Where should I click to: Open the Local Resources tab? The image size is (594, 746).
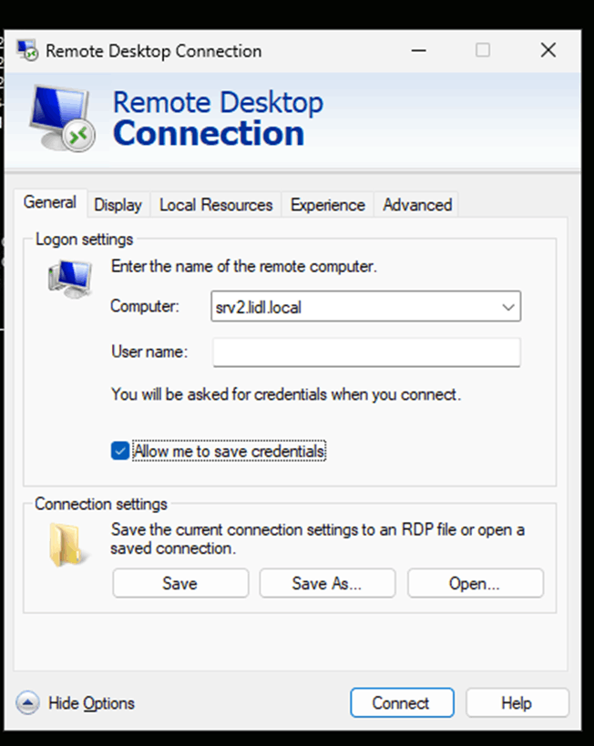tap(216, 205)
